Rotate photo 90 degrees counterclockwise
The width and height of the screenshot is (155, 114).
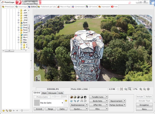click(x=75, y=101)
